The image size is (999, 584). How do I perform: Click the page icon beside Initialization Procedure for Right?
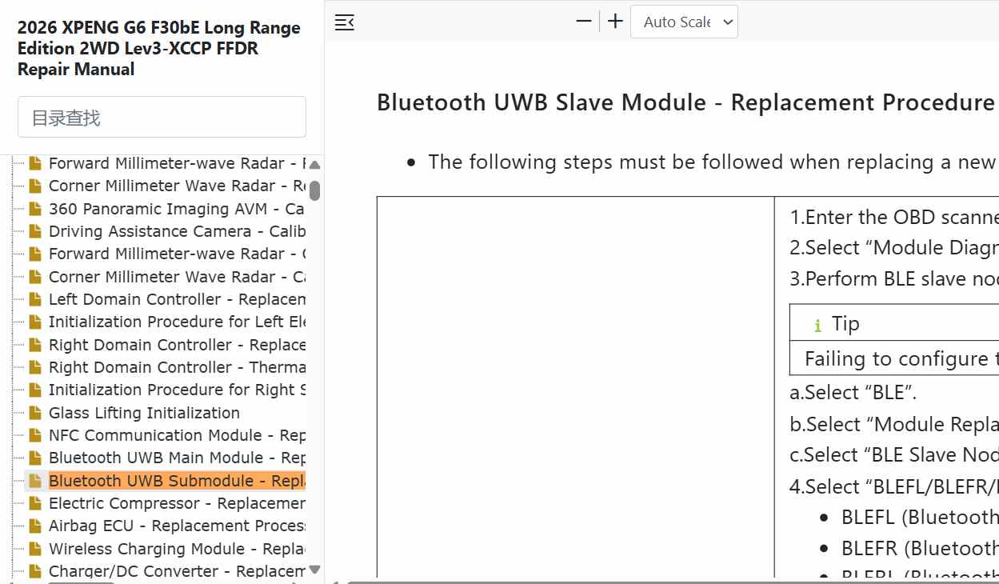pos(34,390)
